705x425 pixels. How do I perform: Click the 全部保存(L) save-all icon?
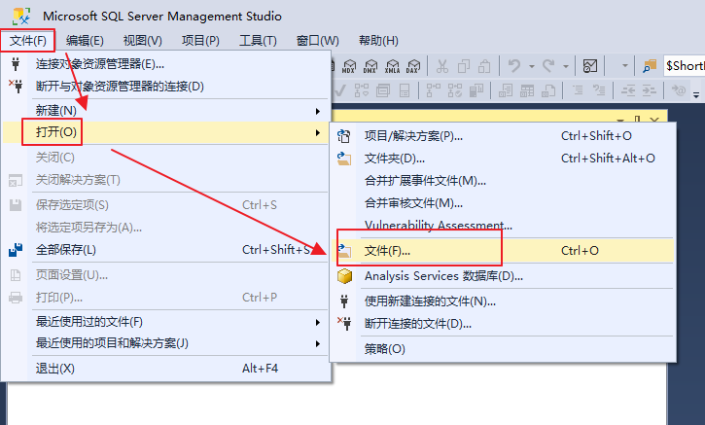click(x=16, y=250)
